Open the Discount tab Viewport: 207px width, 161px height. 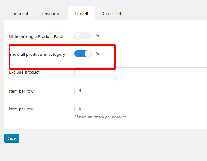[52, 13]
